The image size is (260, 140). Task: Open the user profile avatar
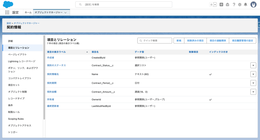pos(253,5)
